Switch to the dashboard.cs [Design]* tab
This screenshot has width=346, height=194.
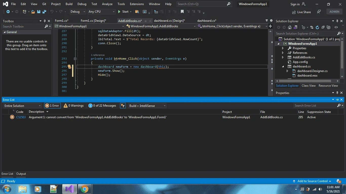pos(169,21)
